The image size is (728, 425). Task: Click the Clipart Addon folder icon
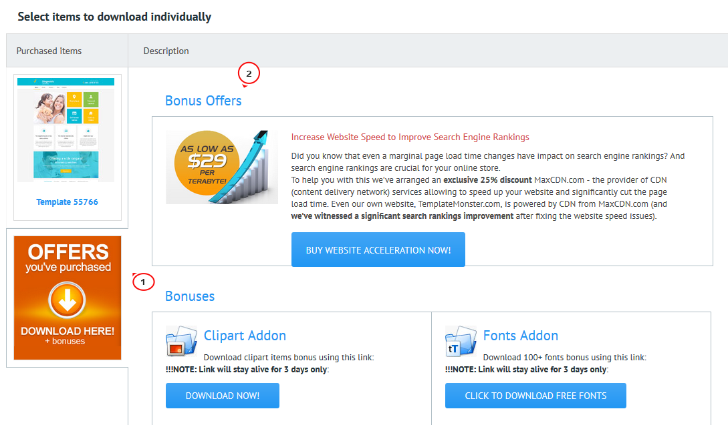coord(182,341)
